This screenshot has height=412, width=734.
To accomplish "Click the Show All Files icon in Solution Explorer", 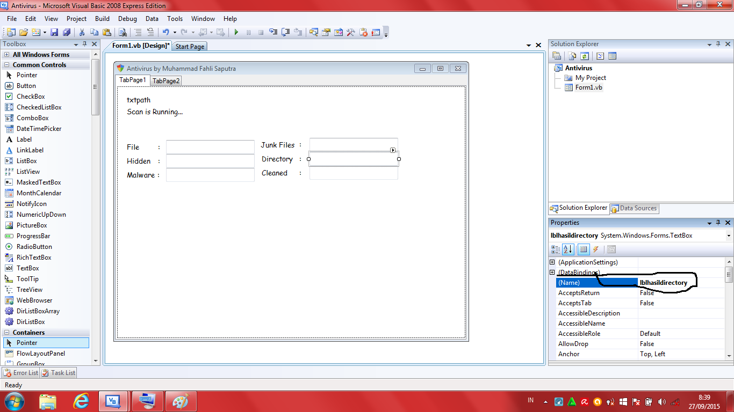I will coord(572,56).
